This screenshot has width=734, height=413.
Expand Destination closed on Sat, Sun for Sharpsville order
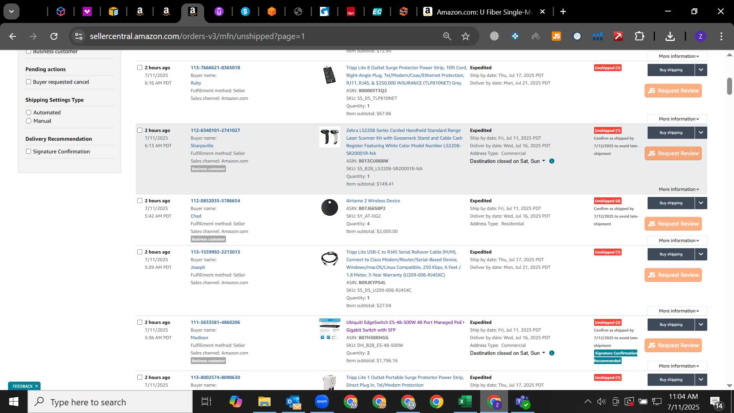(507, 161)
